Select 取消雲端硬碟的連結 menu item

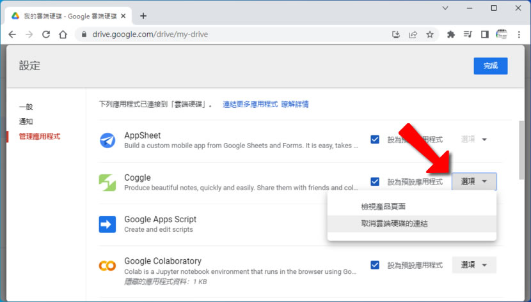(x=412, y=223)
